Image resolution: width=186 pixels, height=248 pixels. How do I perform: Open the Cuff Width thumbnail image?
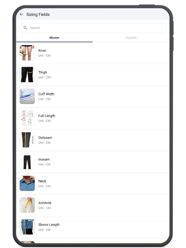(27, 96)
